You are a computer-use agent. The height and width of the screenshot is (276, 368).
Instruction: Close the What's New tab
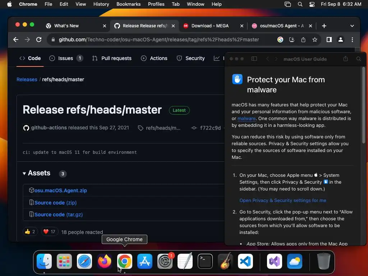click(105, 26)
